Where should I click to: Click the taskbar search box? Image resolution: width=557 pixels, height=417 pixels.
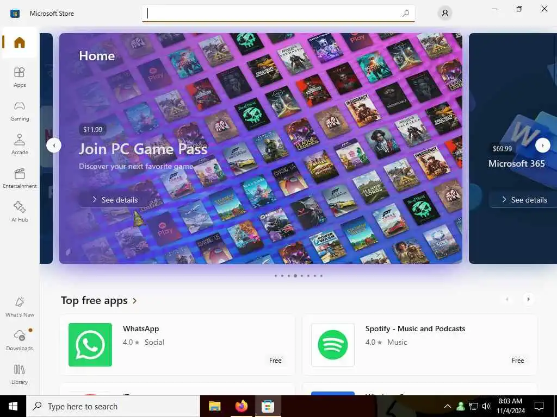point(113,406)
